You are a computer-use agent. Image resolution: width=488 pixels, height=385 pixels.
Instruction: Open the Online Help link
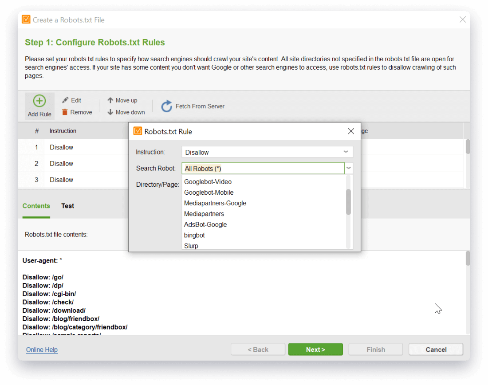point(42,350)
